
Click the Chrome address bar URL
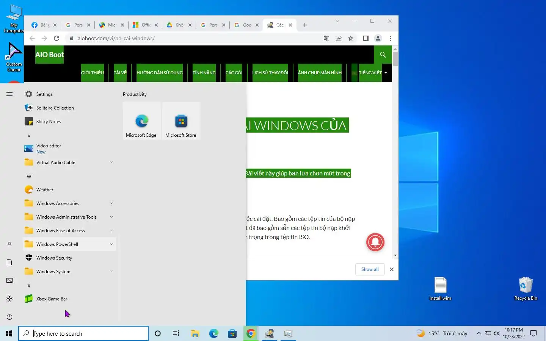tap(116, 38)
